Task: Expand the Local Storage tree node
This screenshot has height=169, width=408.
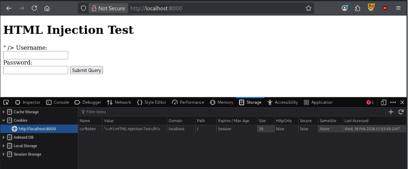Action: 4,146
